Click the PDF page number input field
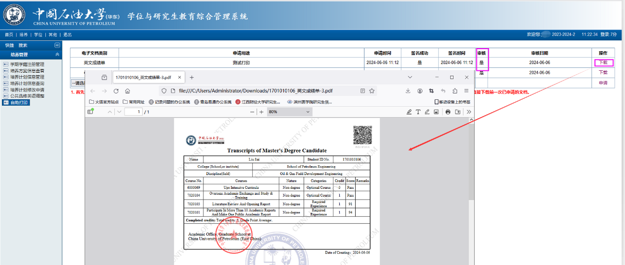The image size is (625, 265). (133, 112)
